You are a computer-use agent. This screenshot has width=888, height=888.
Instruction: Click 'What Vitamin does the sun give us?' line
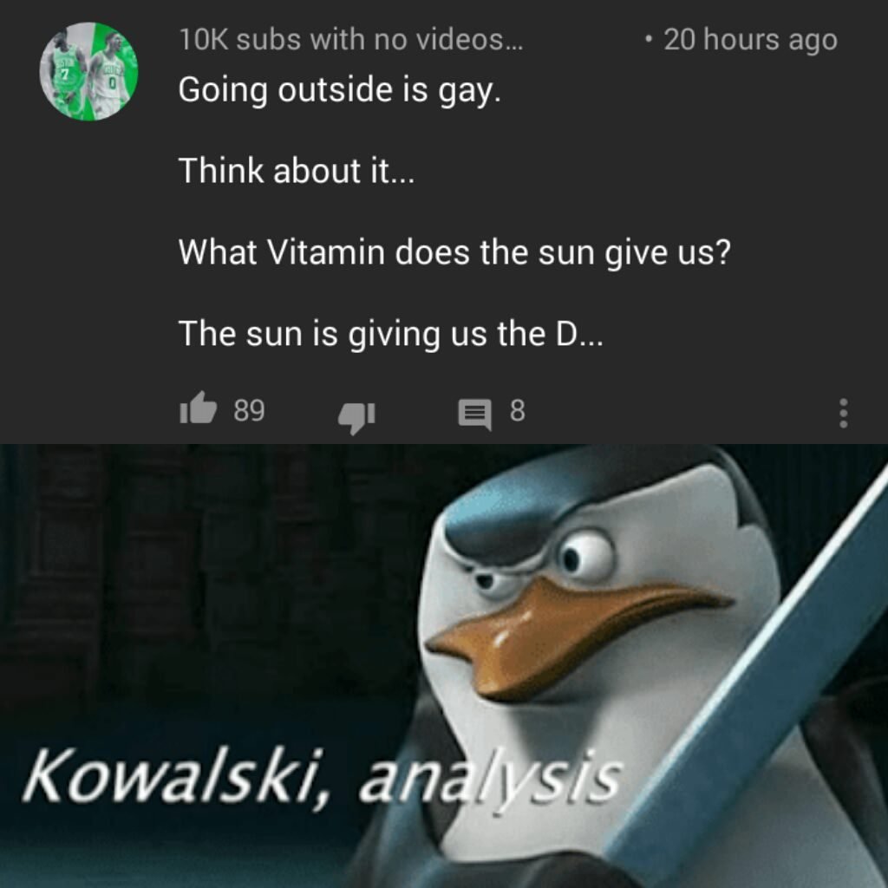tap(454, 252)
